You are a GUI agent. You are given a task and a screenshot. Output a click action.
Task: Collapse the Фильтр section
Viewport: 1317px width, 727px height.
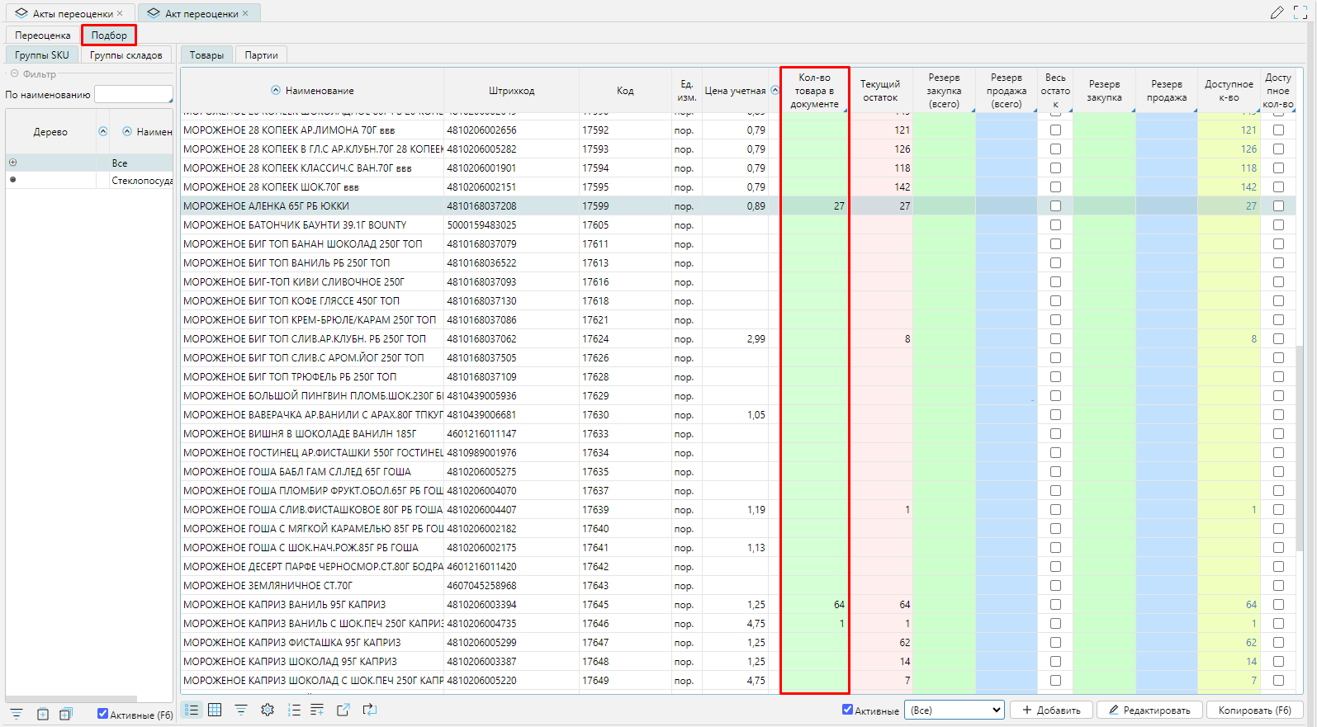point(14,74)
